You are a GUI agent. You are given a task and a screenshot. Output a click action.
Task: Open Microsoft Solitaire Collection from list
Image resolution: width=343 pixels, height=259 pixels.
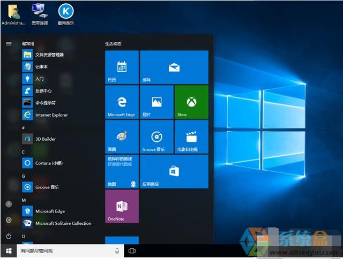pos(63,223)
